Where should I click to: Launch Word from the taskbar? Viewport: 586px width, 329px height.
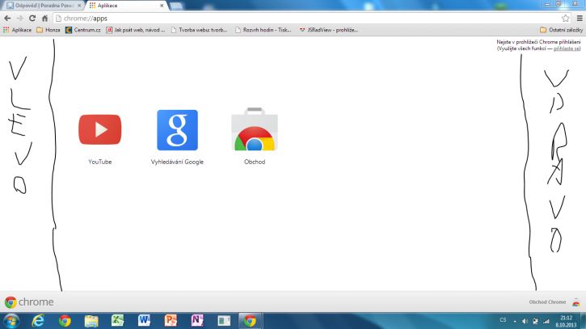pyautogui.click(x=144, y=321)
